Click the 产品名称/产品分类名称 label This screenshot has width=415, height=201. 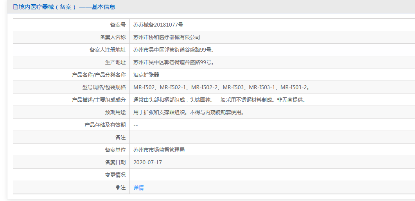tap(99, 75)
